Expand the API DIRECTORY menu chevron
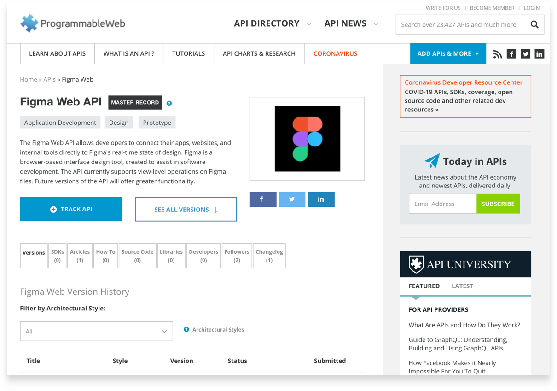The width and height of the screenshot is (557, 391). click(x=309, y=24)
